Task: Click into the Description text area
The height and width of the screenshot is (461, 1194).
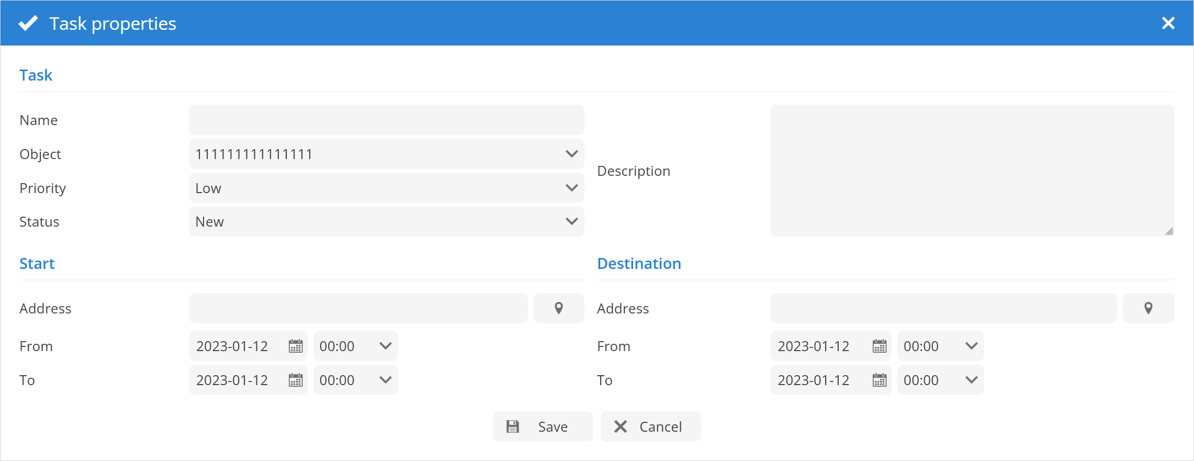Action: (972, 171)
